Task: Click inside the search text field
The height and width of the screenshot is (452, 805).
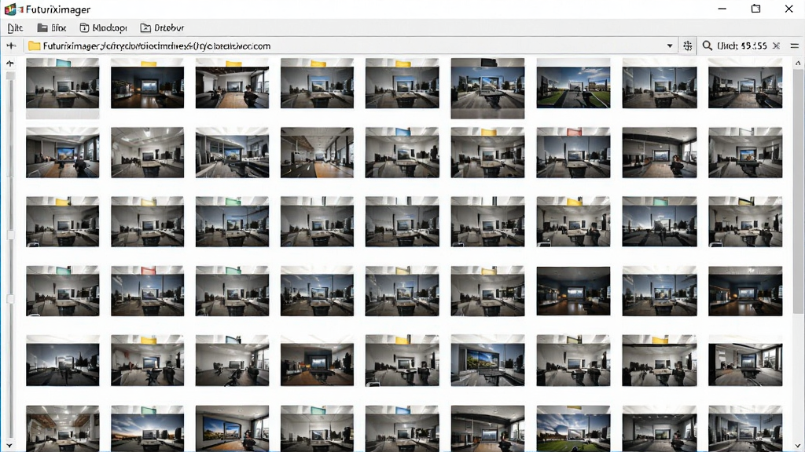Action: (742, 46)
